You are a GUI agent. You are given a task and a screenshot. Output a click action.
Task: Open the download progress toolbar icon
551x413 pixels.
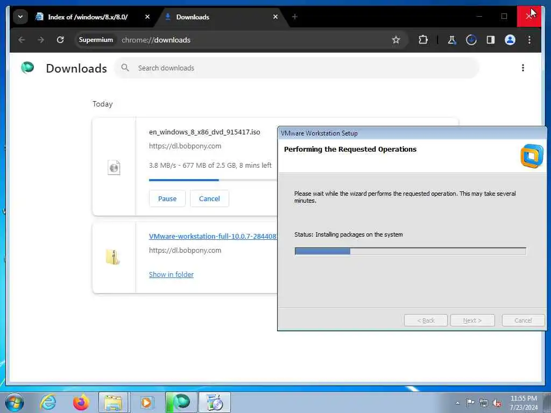click(471, 40)
